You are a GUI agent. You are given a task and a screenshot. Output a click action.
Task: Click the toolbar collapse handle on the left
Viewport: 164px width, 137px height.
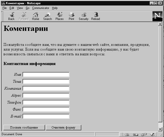click(x=2, y=16)
